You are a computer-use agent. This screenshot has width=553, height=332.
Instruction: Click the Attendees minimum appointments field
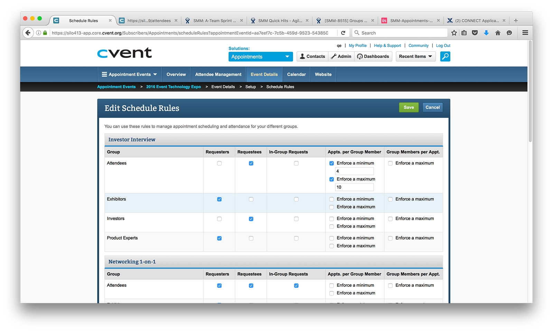click(354, 171)
